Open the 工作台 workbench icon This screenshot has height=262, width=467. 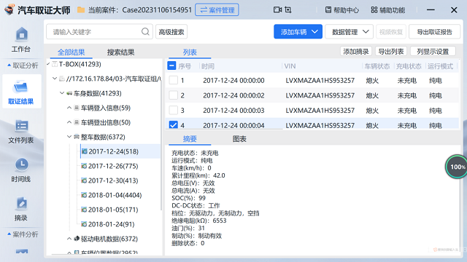pos(21,34)
